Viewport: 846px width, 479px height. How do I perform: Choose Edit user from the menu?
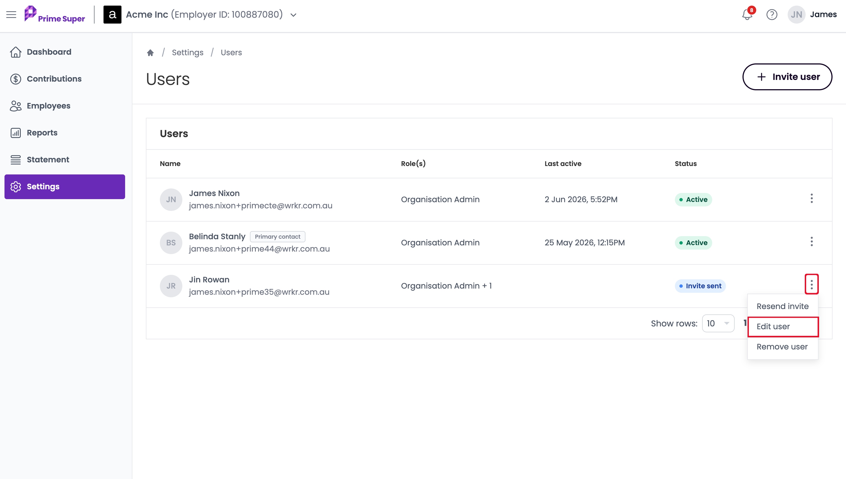(783, 327)
